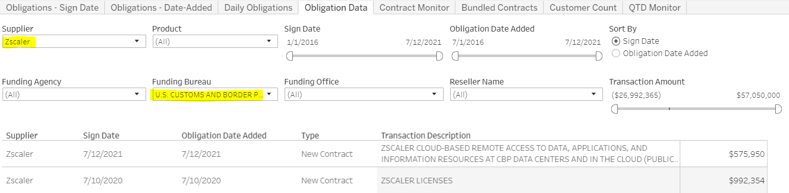Viewport: 789px width, 193px height.
Task: Open the QTD Monitor tab
Action: (x=655, y=8)
